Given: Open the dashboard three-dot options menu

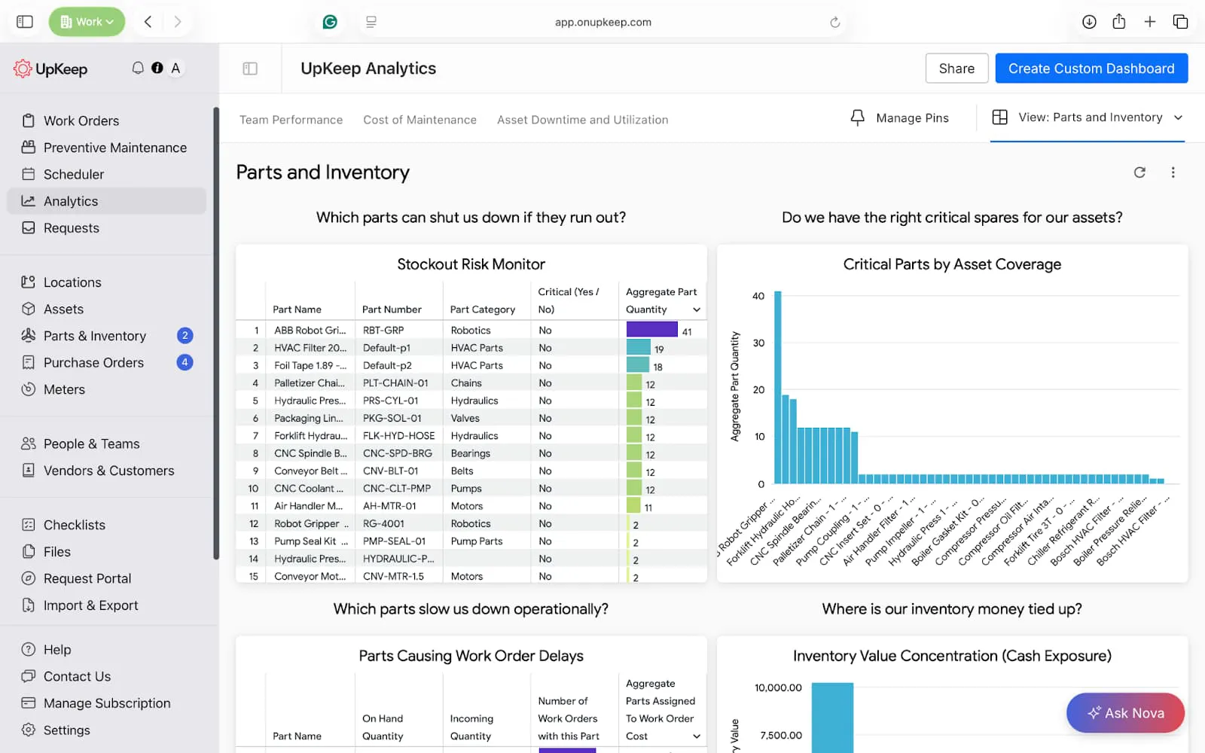Looking at the screenshot, I should (x=1173, y=172).
